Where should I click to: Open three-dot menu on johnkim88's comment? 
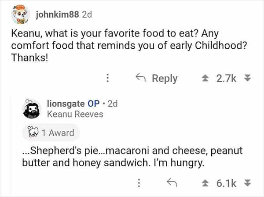click(x=107, y=78)
